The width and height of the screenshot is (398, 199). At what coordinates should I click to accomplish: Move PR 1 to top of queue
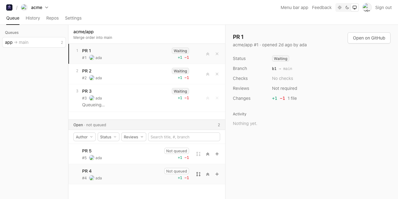coord(208,54)
